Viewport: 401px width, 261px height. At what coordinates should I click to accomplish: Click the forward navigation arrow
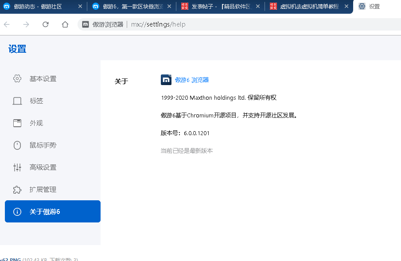[26, 24]
